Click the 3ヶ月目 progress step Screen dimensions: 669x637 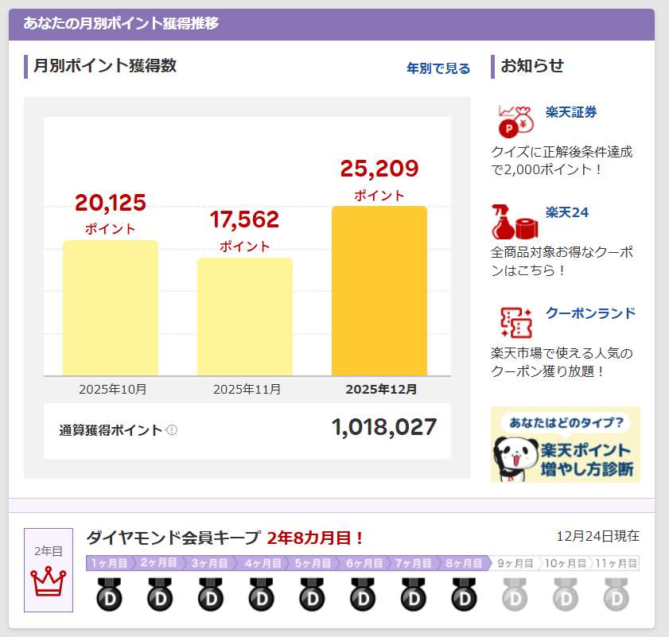click(x=209, y=563)
